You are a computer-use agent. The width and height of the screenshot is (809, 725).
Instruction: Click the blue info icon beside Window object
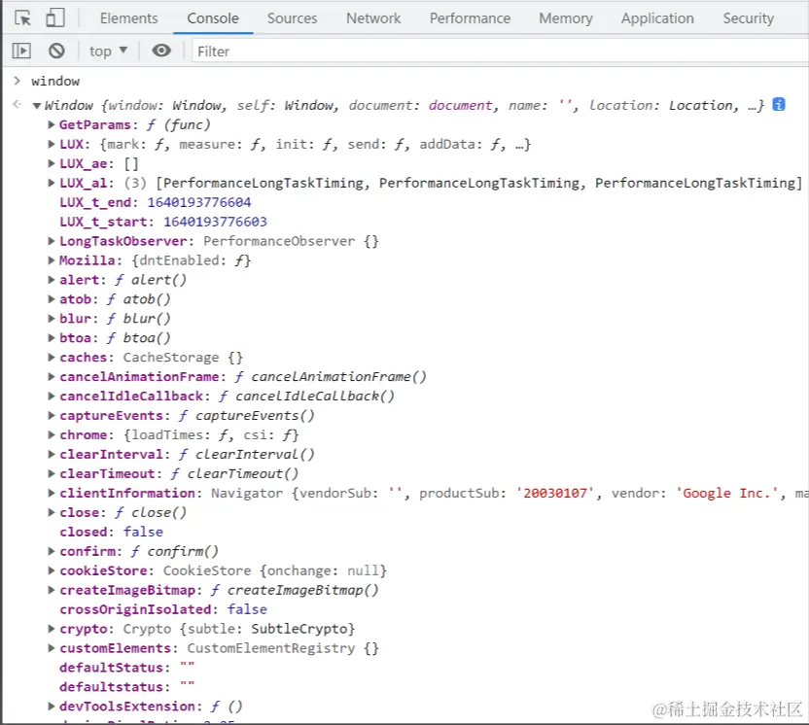(779, 104)
